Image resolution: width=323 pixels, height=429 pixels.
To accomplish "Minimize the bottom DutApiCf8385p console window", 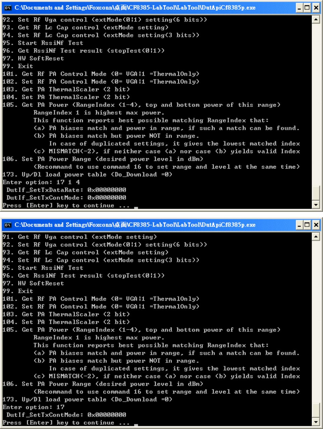I will (300, 225).
